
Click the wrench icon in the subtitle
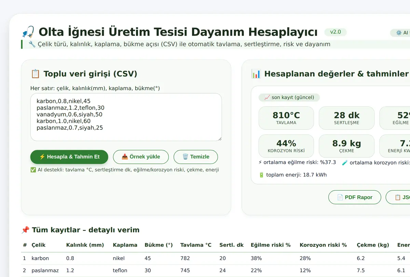click(x=32, y=44)
